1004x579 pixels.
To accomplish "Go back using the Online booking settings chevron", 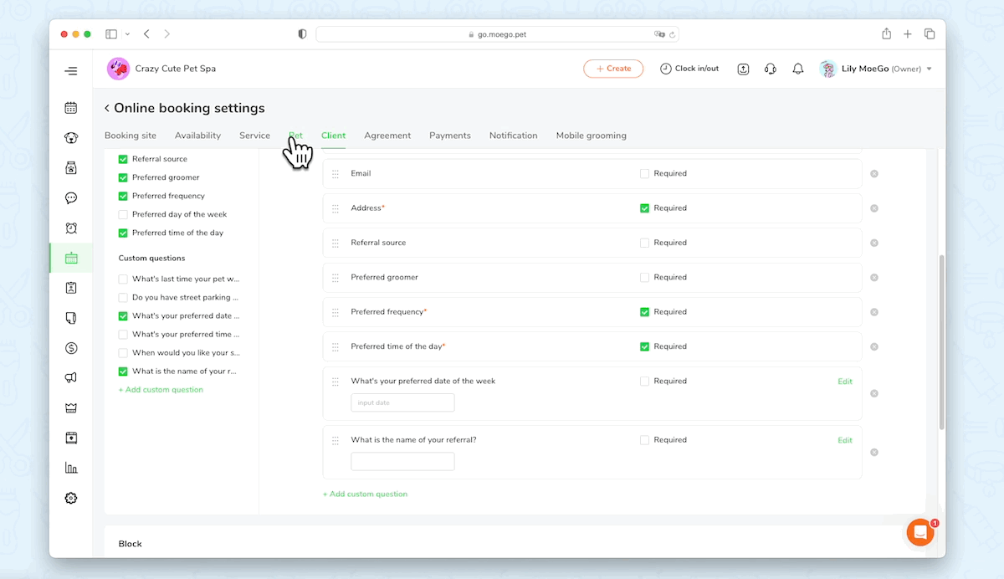I will pyautogui.click(x=107, y=108).
